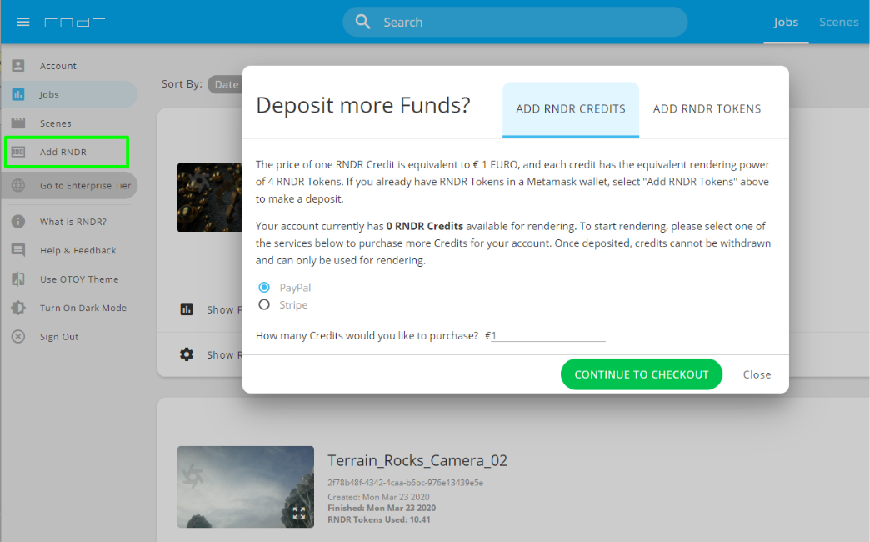Open the gold spheres job thumbnail

[210, 197]
